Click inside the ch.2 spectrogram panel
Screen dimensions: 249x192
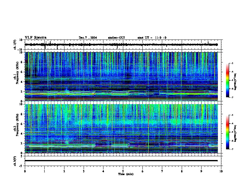pyautogui.click(x=121, y=129)
